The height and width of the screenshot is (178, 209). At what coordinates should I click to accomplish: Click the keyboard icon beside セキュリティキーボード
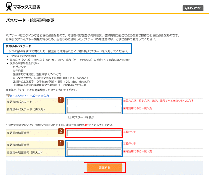(x=8, y=95)
